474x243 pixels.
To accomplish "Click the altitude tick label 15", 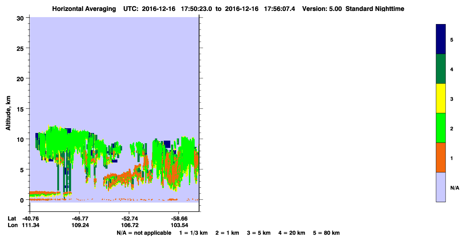I will click(x=21, y=109).
